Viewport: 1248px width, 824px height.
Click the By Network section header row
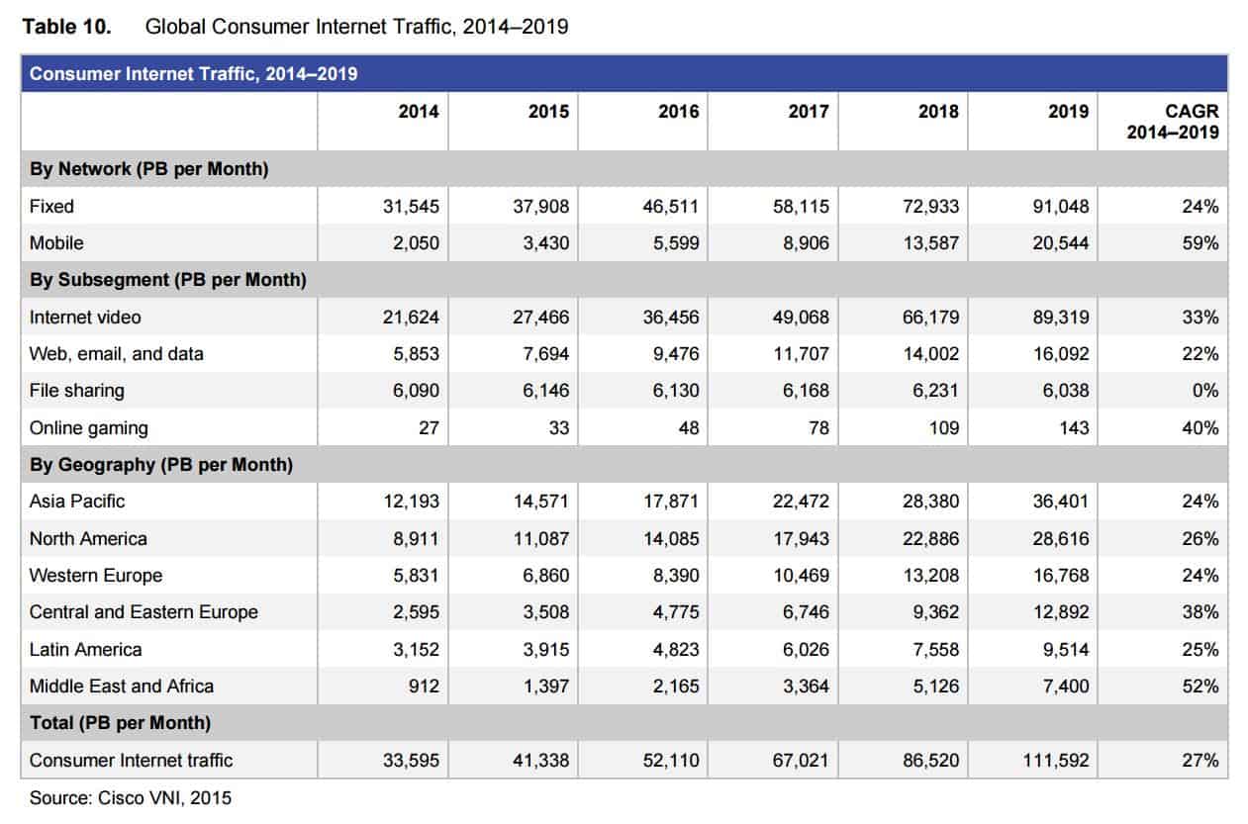[x=149, y=169]
